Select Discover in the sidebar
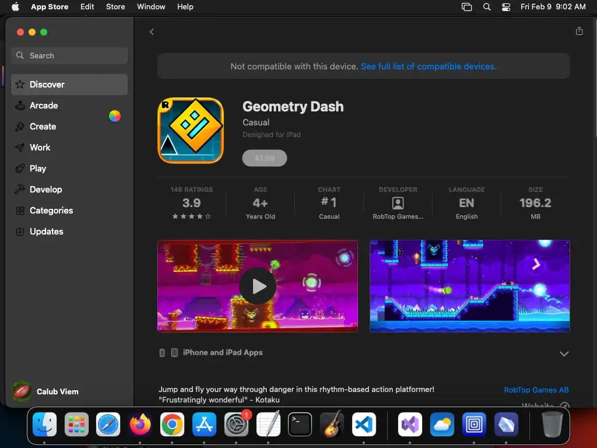597x448 pixels. coord(69,85)
